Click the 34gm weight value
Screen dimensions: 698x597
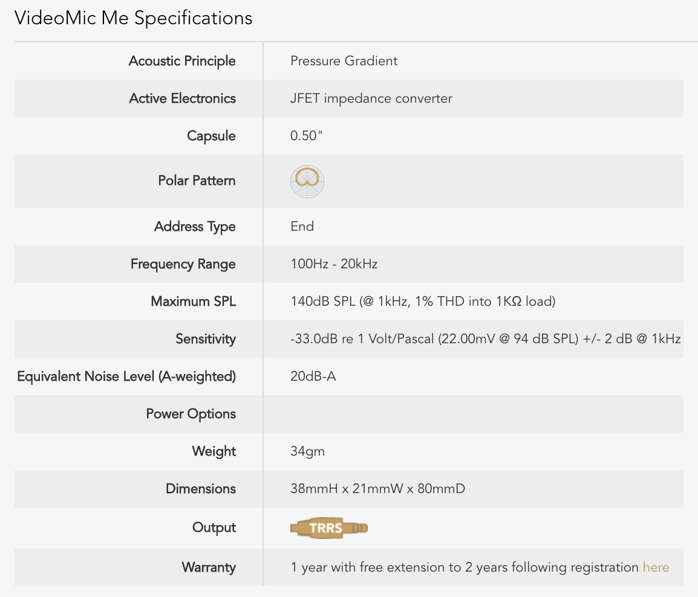(307, 451)
